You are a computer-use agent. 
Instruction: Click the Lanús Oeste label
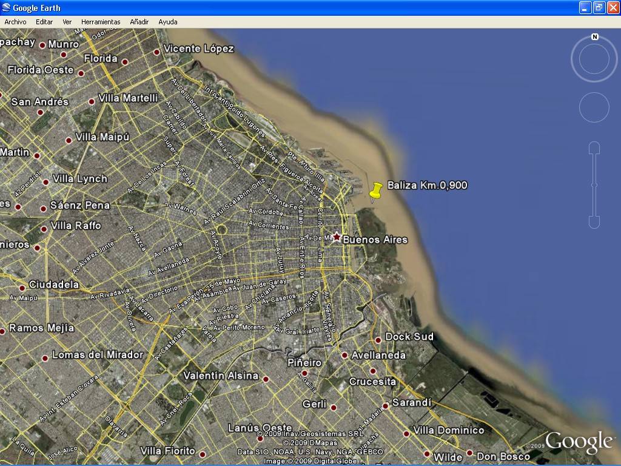click(x=260, y=428)
